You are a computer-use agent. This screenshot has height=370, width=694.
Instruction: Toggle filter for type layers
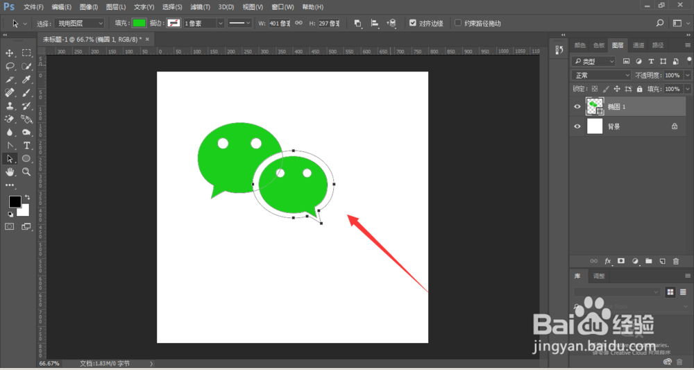click(x=651, y=62)
